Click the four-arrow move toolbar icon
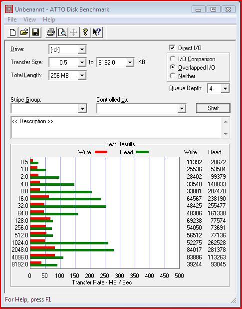Screen dimensions: 242x309 tap(74, 32)
